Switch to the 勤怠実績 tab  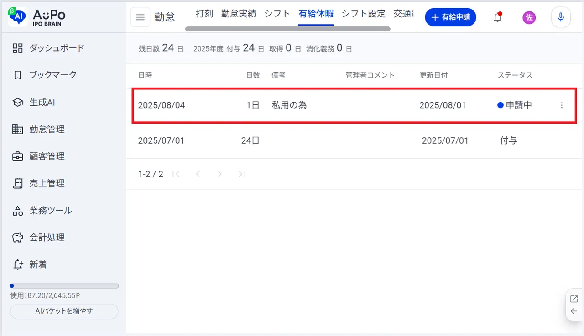[x=239, y=14]
